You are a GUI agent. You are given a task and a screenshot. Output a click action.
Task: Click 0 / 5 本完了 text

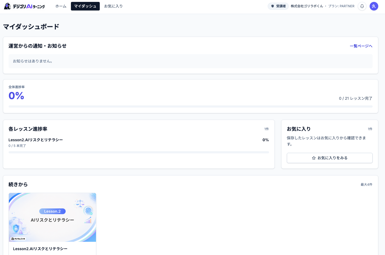tap(17, 146)
